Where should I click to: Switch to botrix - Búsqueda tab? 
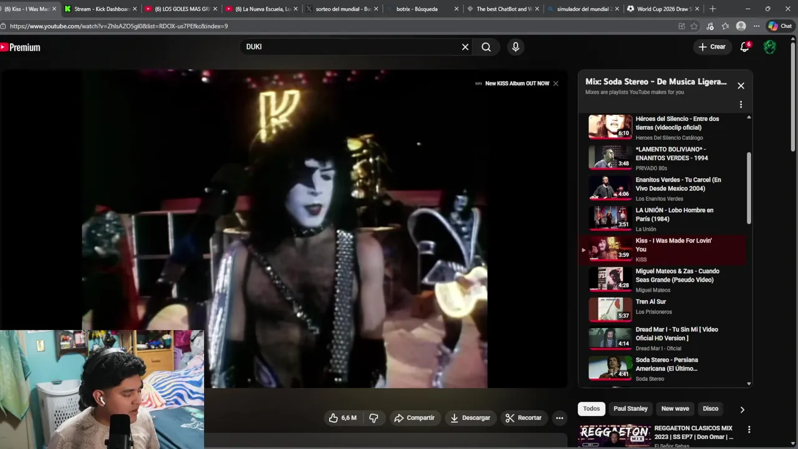423,9
